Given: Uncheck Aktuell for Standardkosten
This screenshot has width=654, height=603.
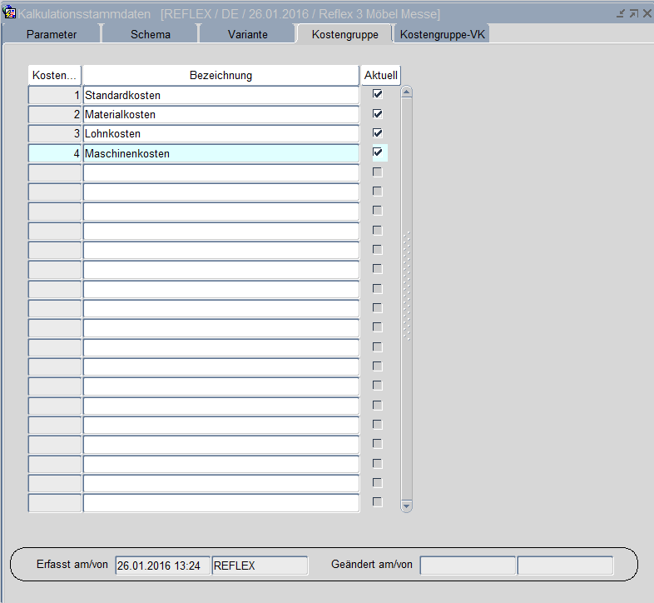Looking at the screenshot, I should pos(378,95).
